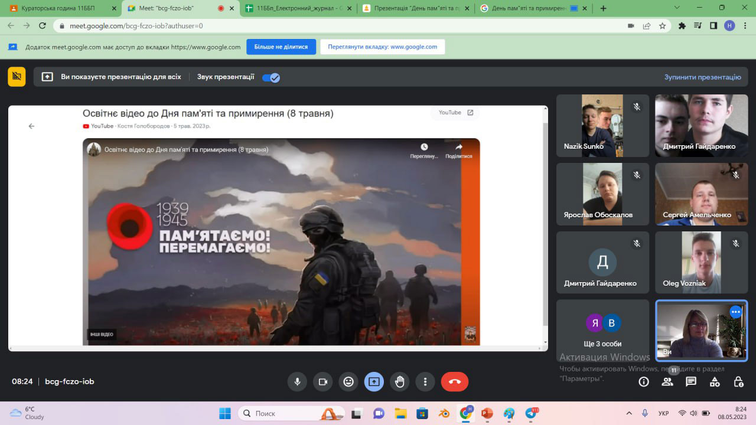
Task: Open the taskbar clock showing 8:24
Action: tap(732, 413)
